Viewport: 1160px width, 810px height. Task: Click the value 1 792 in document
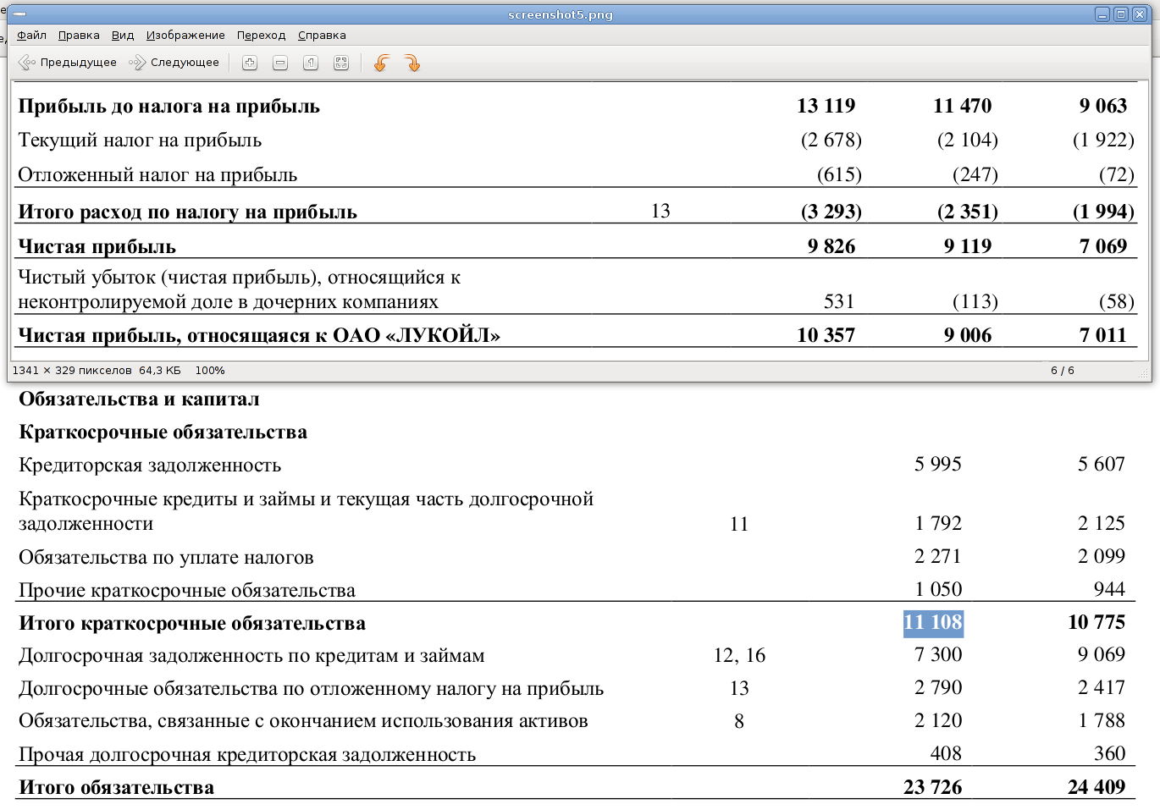click(938, 523)
